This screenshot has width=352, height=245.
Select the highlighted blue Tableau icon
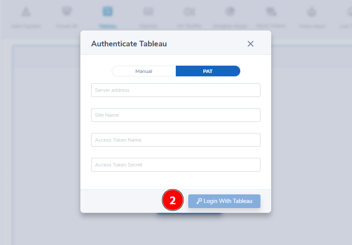click(107, 11)
